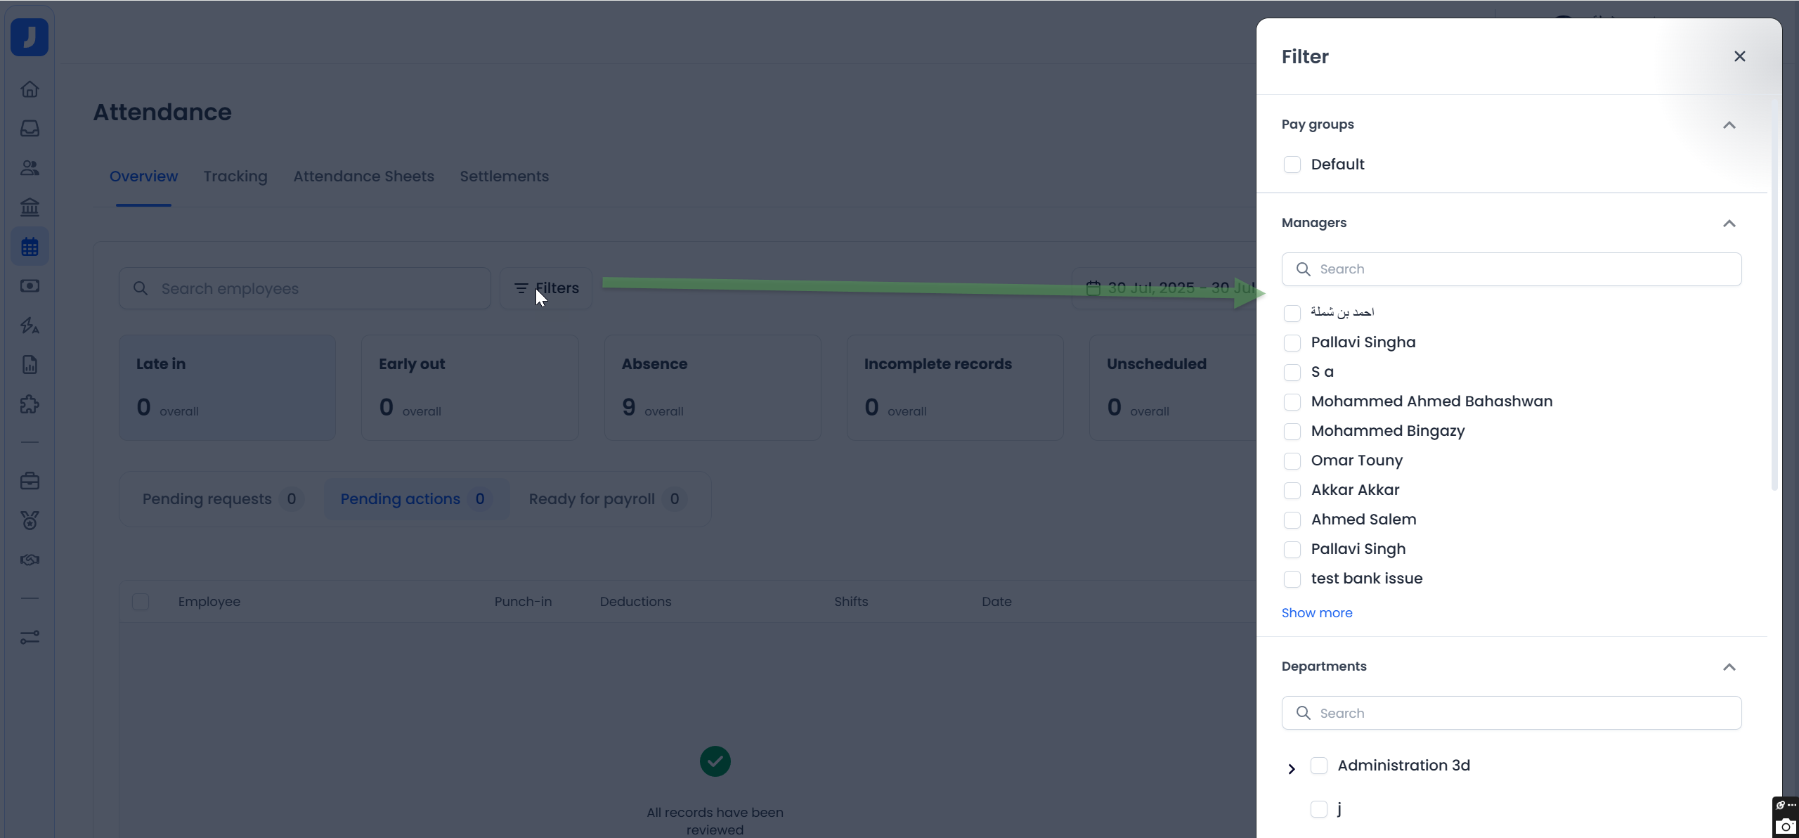Click the handshake icon in sidebar

30,560
